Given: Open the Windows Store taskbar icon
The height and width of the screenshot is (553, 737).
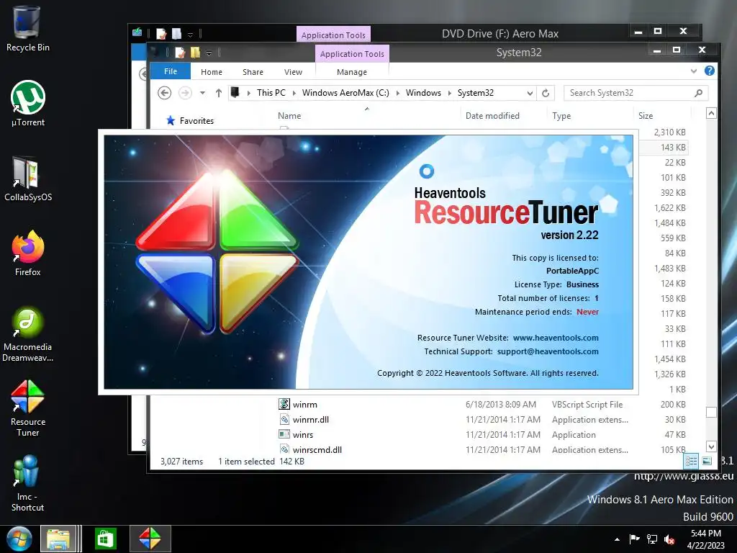Looking at the screenshot, I should [x=105, y=539].
